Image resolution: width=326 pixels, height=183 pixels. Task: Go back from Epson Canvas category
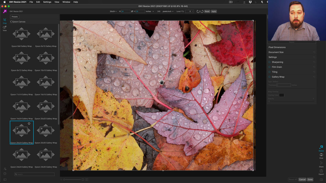coord(11,22)
